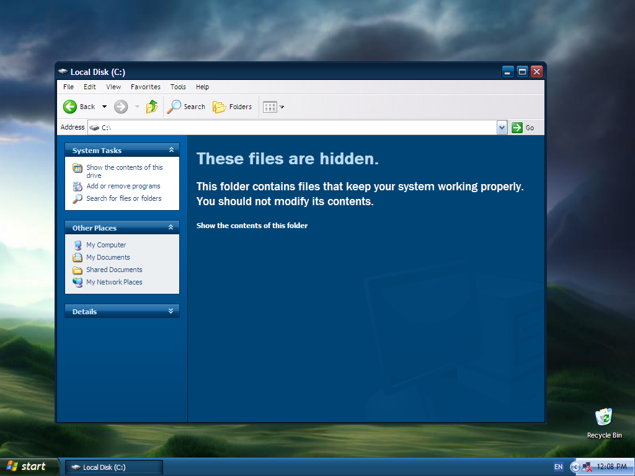635x476 pixels.
Task: Click the Start button
Action: pyautogui.click(x=29, y=467)
